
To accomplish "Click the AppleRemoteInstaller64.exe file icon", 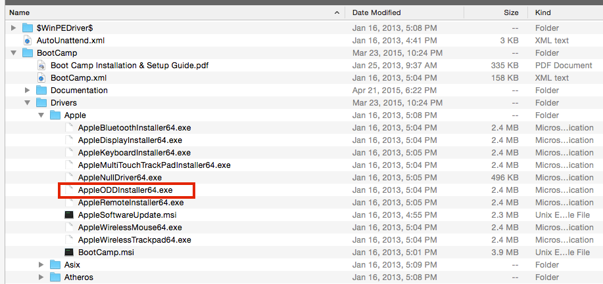I will pyautogui.click(x=69, y=202).
